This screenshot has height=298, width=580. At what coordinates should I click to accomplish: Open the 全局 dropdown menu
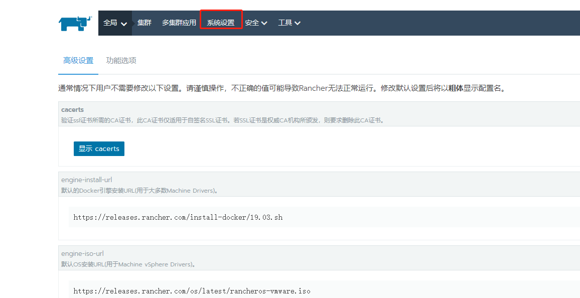point(115,23)
